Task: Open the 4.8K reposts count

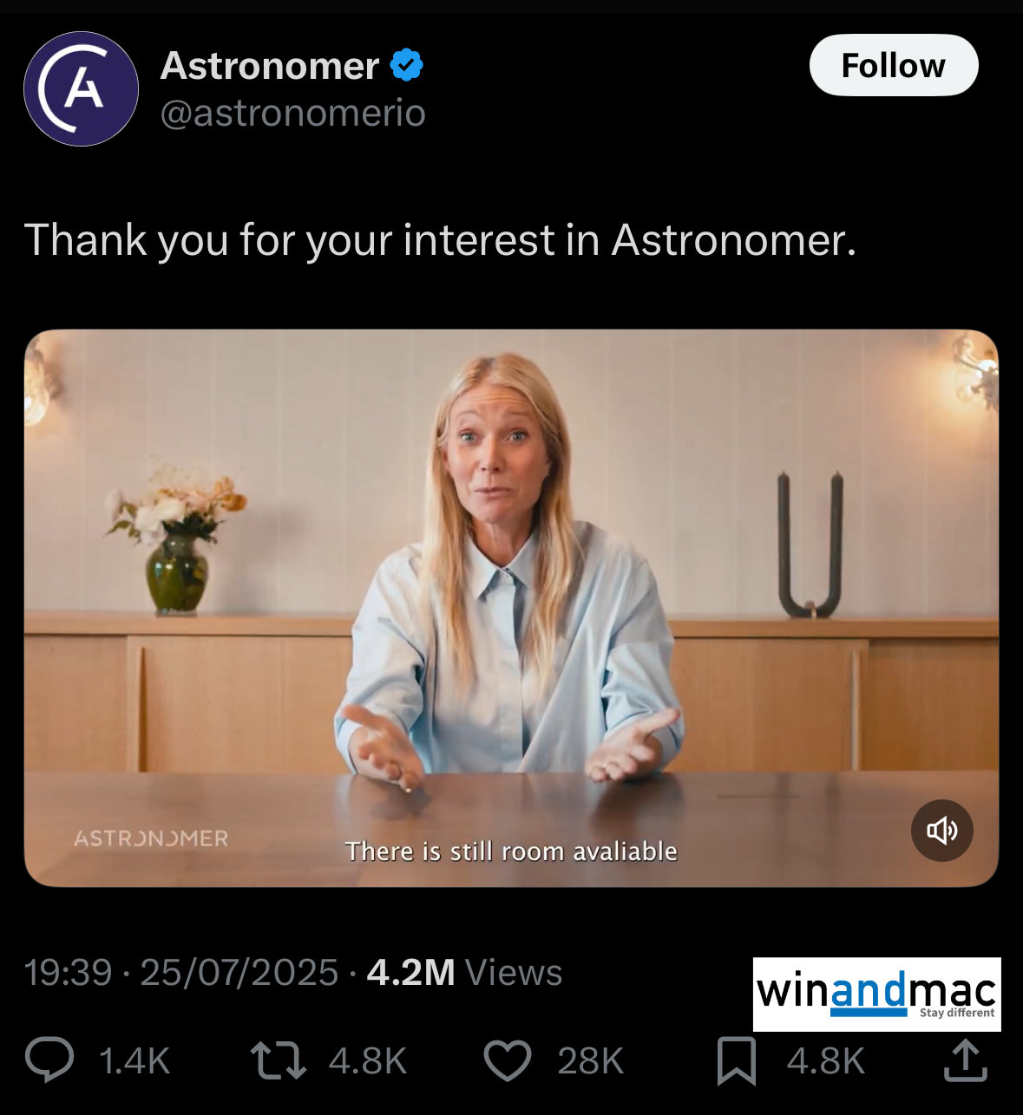Action: click(x=368, y=1061)
